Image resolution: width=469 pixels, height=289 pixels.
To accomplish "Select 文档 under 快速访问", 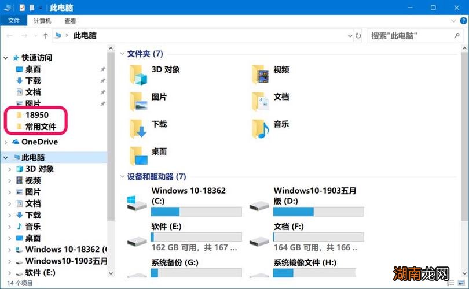I will 28,92.
